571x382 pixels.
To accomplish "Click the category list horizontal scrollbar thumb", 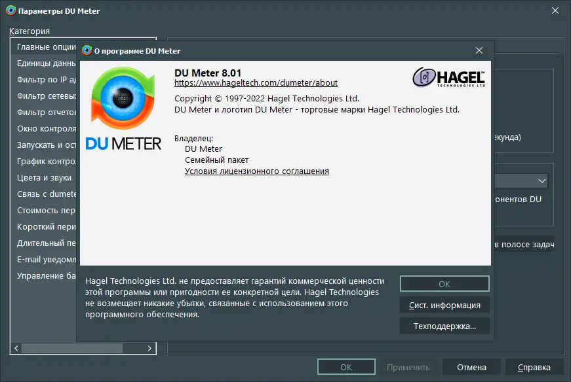I will (72, 348).
